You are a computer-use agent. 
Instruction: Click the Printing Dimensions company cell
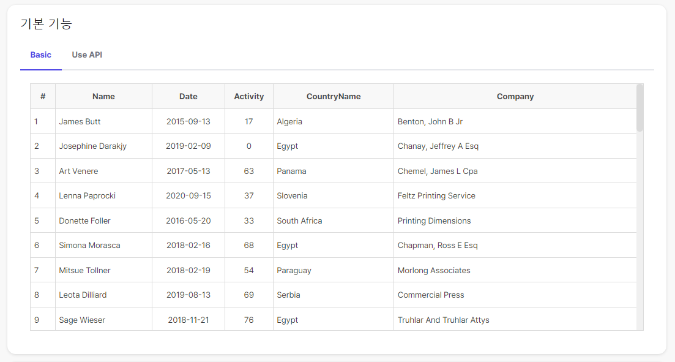515,221
